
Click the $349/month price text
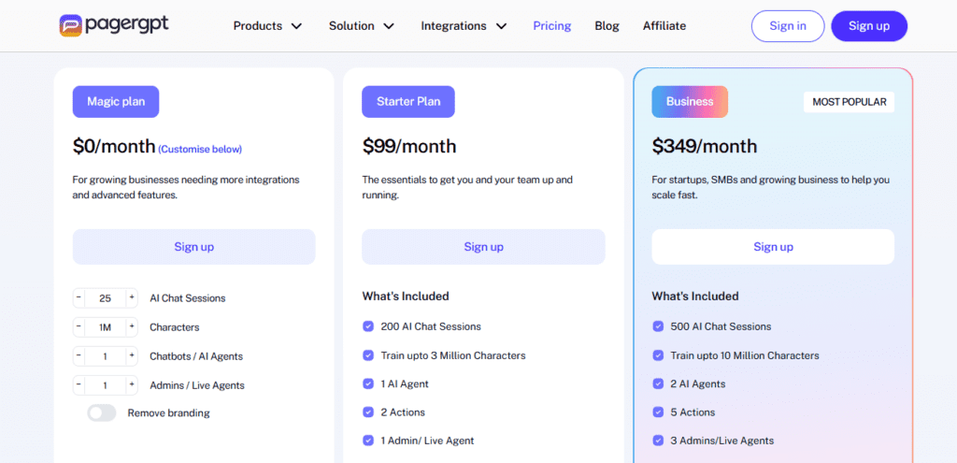705,146
